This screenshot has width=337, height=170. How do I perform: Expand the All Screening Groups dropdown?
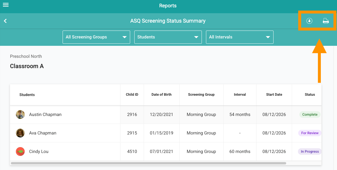coord(96,37)
